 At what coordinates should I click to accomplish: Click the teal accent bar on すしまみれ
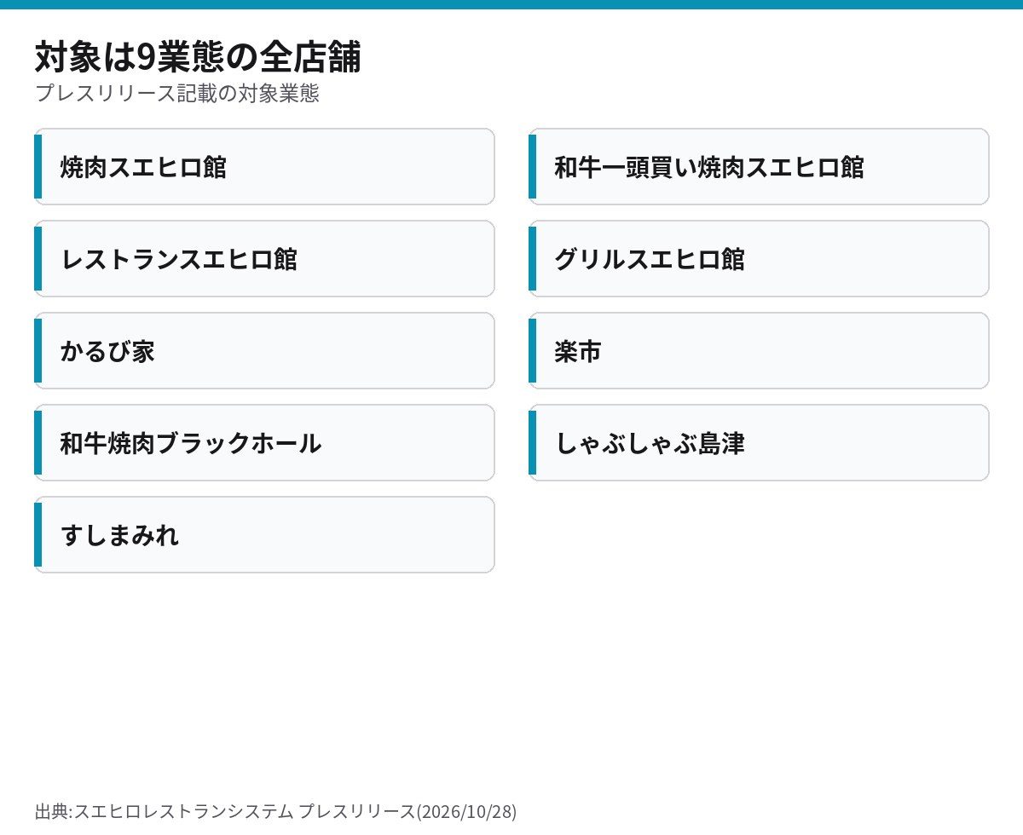click(38, 535)
